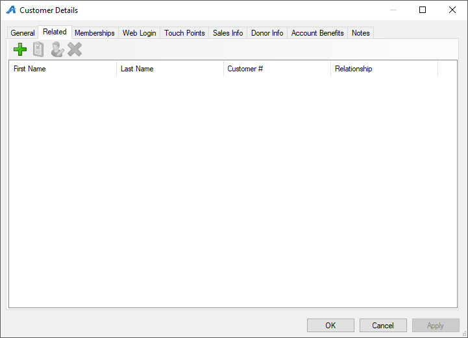Click the grayed edit person icon

click(57, 49)
